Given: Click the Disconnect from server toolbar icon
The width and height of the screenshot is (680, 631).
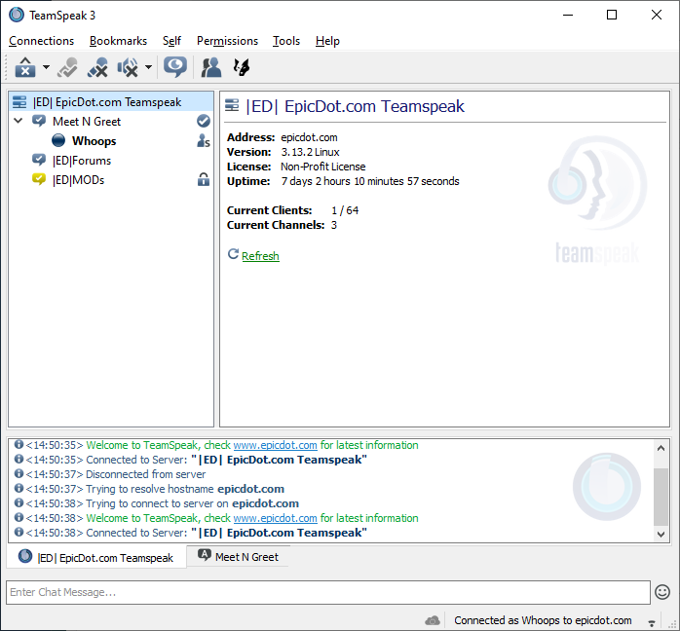Looking at the screenshot, I should click(x=25, y=67).
